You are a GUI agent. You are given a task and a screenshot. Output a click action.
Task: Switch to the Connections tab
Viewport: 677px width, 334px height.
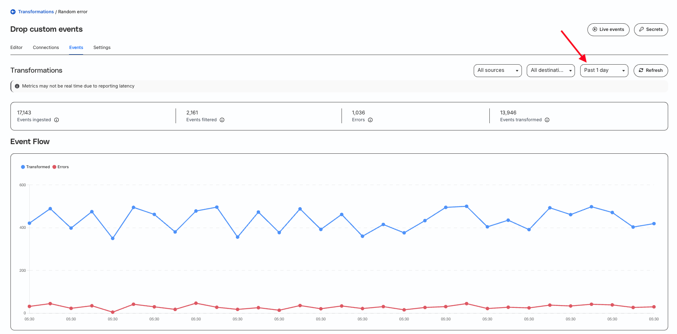pyautogui.click(x=46, y=47)
